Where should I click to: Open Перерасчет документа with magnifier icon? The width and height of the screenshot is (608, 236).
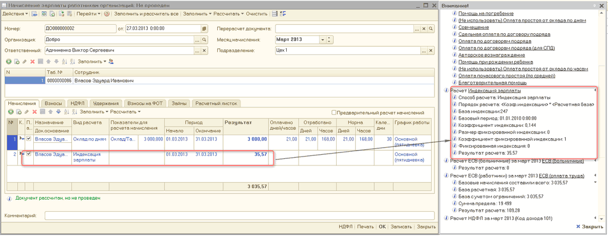point(430,28)
